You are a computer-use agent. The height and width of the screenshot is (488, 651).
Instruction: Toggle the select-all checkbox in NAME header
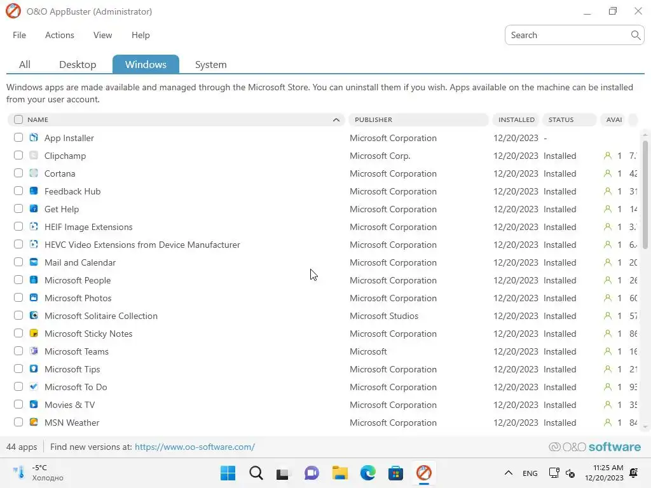(x=18, y=119)
